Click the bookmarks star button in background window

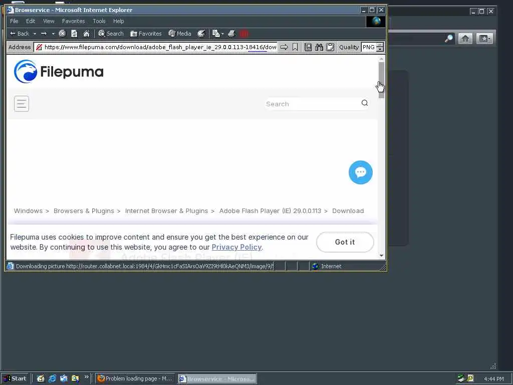point(484,39)
